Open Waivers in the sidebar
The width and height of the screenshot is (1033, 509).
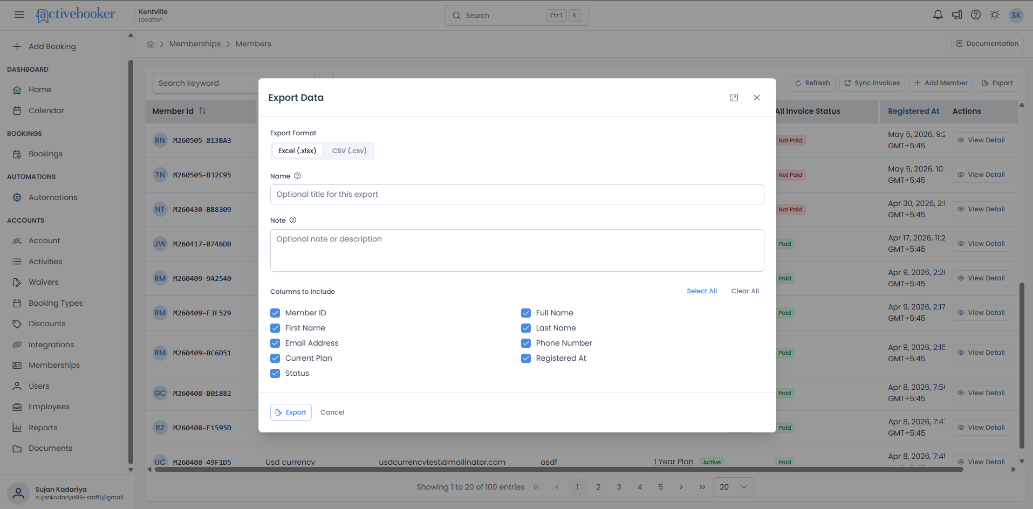point(43,282)
